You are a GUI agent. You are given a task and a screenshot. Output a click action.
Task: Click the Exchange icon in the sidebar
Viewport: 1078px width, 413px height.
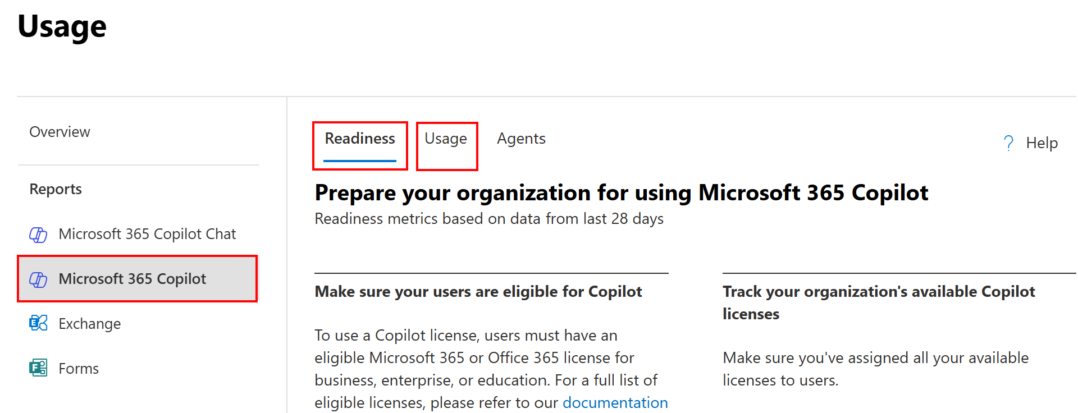pyautogui.click(x=38, y=323)
